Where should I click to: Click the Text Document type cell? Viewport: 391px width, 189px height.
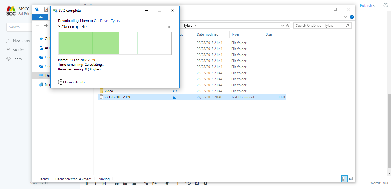(x=243, y=97)
